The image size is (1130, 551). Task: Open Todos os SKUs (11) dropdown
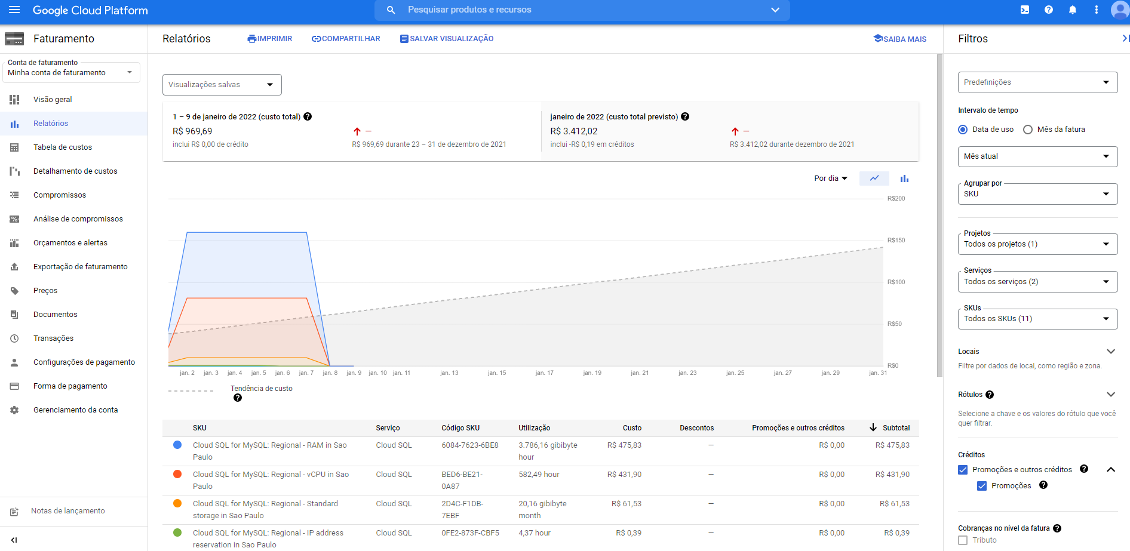pyautogui.click(x=1037, y=318)
